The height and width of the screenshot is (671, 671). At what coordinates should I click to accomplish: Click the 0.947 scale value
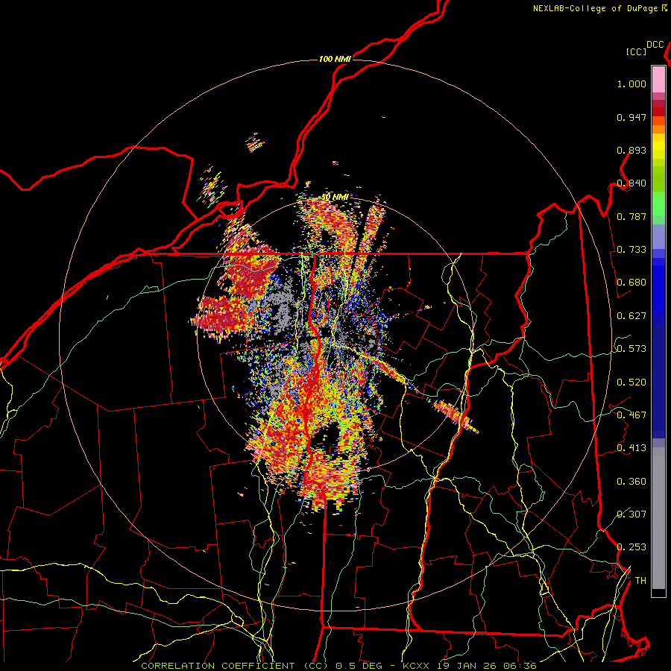[631, 117]
